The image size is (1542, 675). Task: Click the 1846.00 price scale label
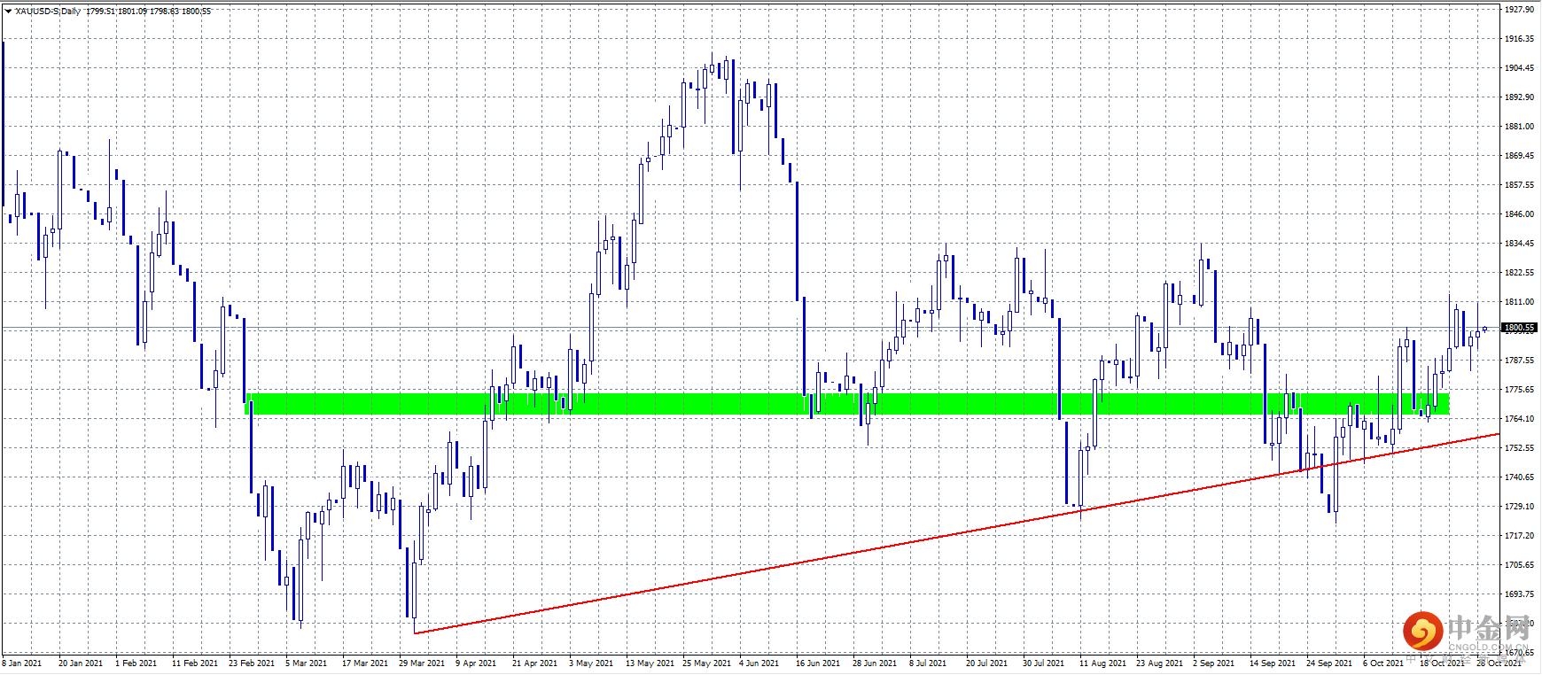tap(1519, 214)
